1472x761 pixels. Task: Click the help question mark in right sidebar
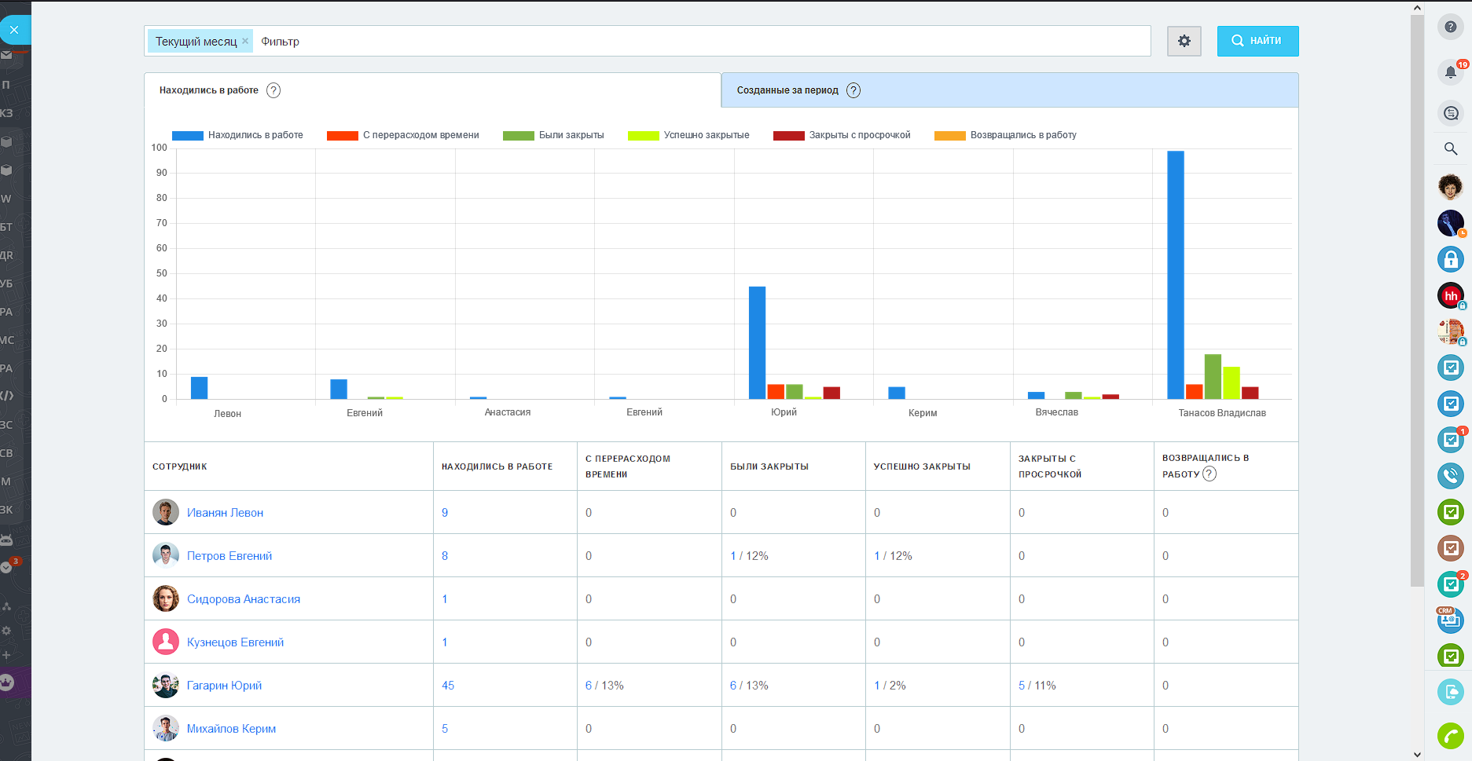1450,27
